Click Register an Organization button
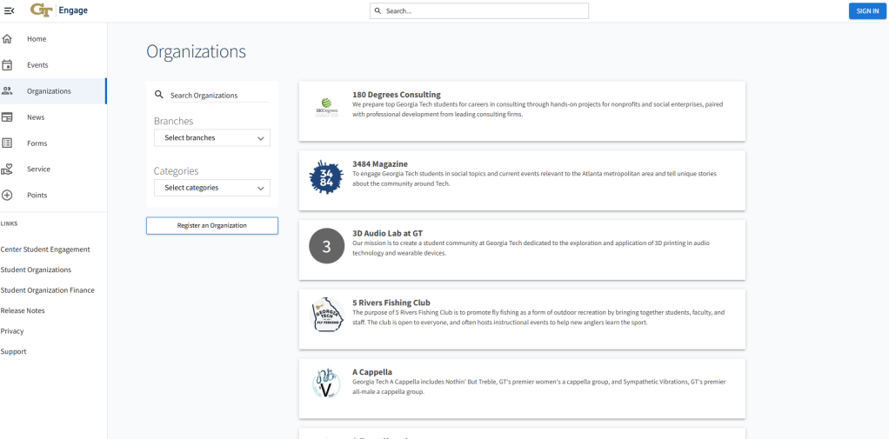This screenshot has width=889, height=439. [212, 225]
